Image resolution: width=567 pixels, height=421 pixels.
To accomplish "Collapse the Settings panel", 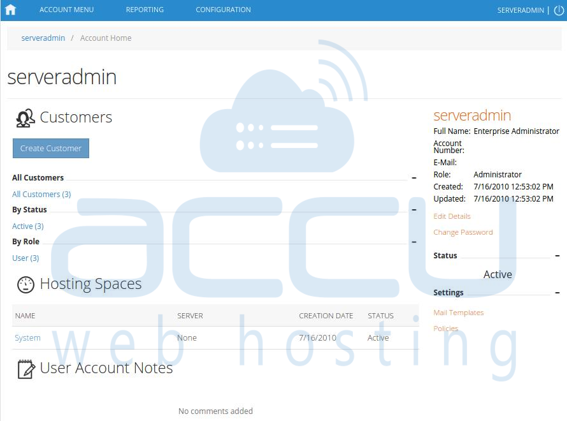I will click(x=557, y=293).
